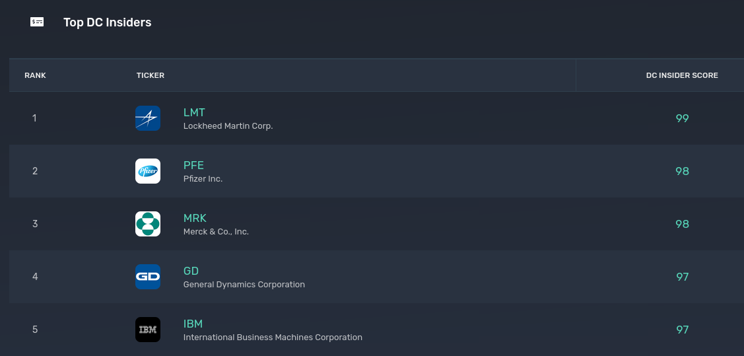
Task: Open the General Dynamics GD logo icon
Action: pos(148,277)
